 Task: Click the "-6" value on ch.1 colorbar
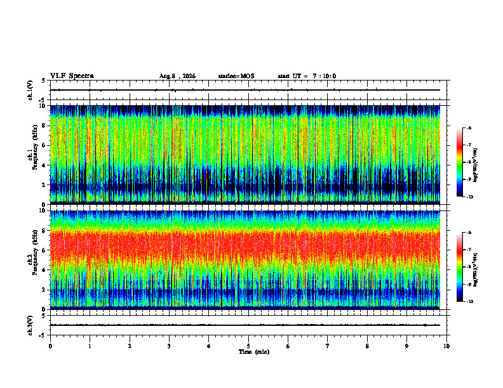[469, 128]
